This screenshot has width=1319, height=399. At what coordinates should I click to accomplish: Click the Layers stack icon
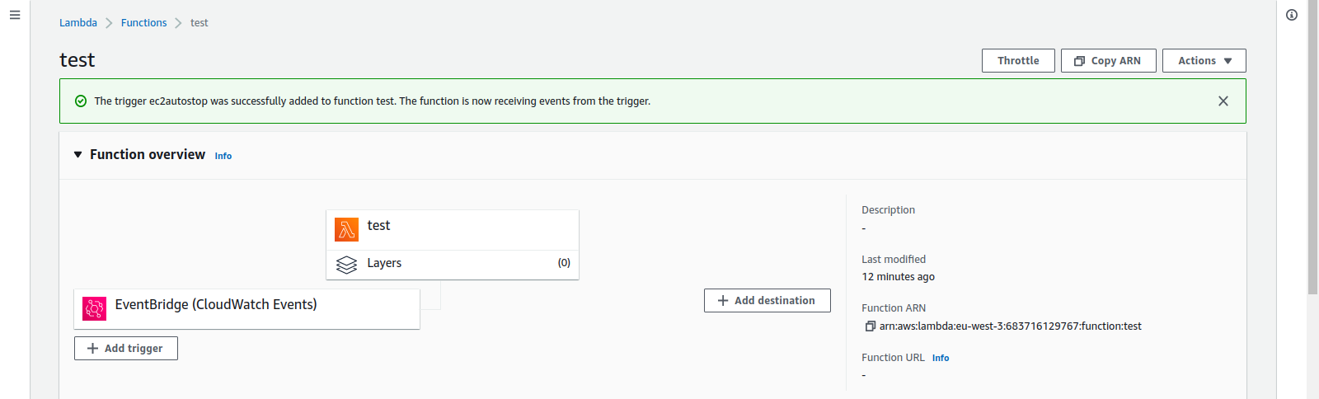pyautogui.click(x=347, y=264)
